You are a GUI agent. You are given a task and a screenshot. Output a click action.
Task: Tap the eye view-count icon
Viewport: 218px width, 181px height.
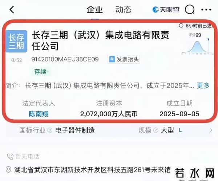pos(13,60)
